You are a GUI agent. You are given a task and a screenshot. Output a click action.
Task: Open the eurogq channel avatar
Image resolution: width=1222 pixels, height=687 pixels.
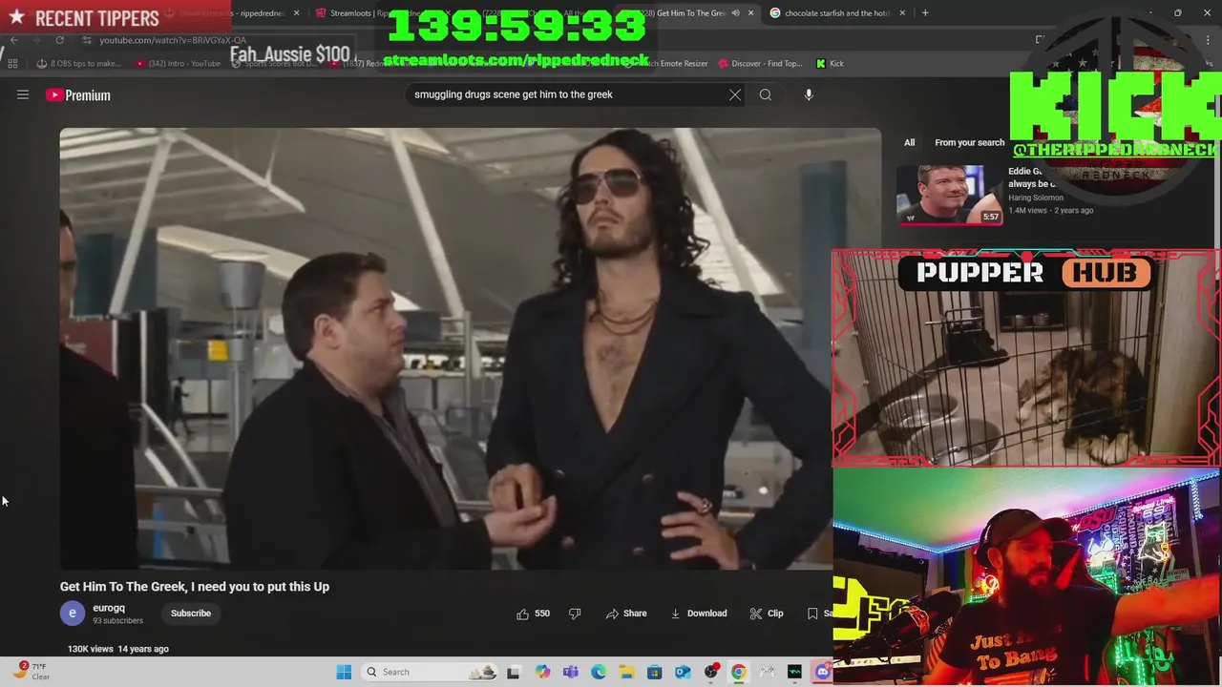73,614
